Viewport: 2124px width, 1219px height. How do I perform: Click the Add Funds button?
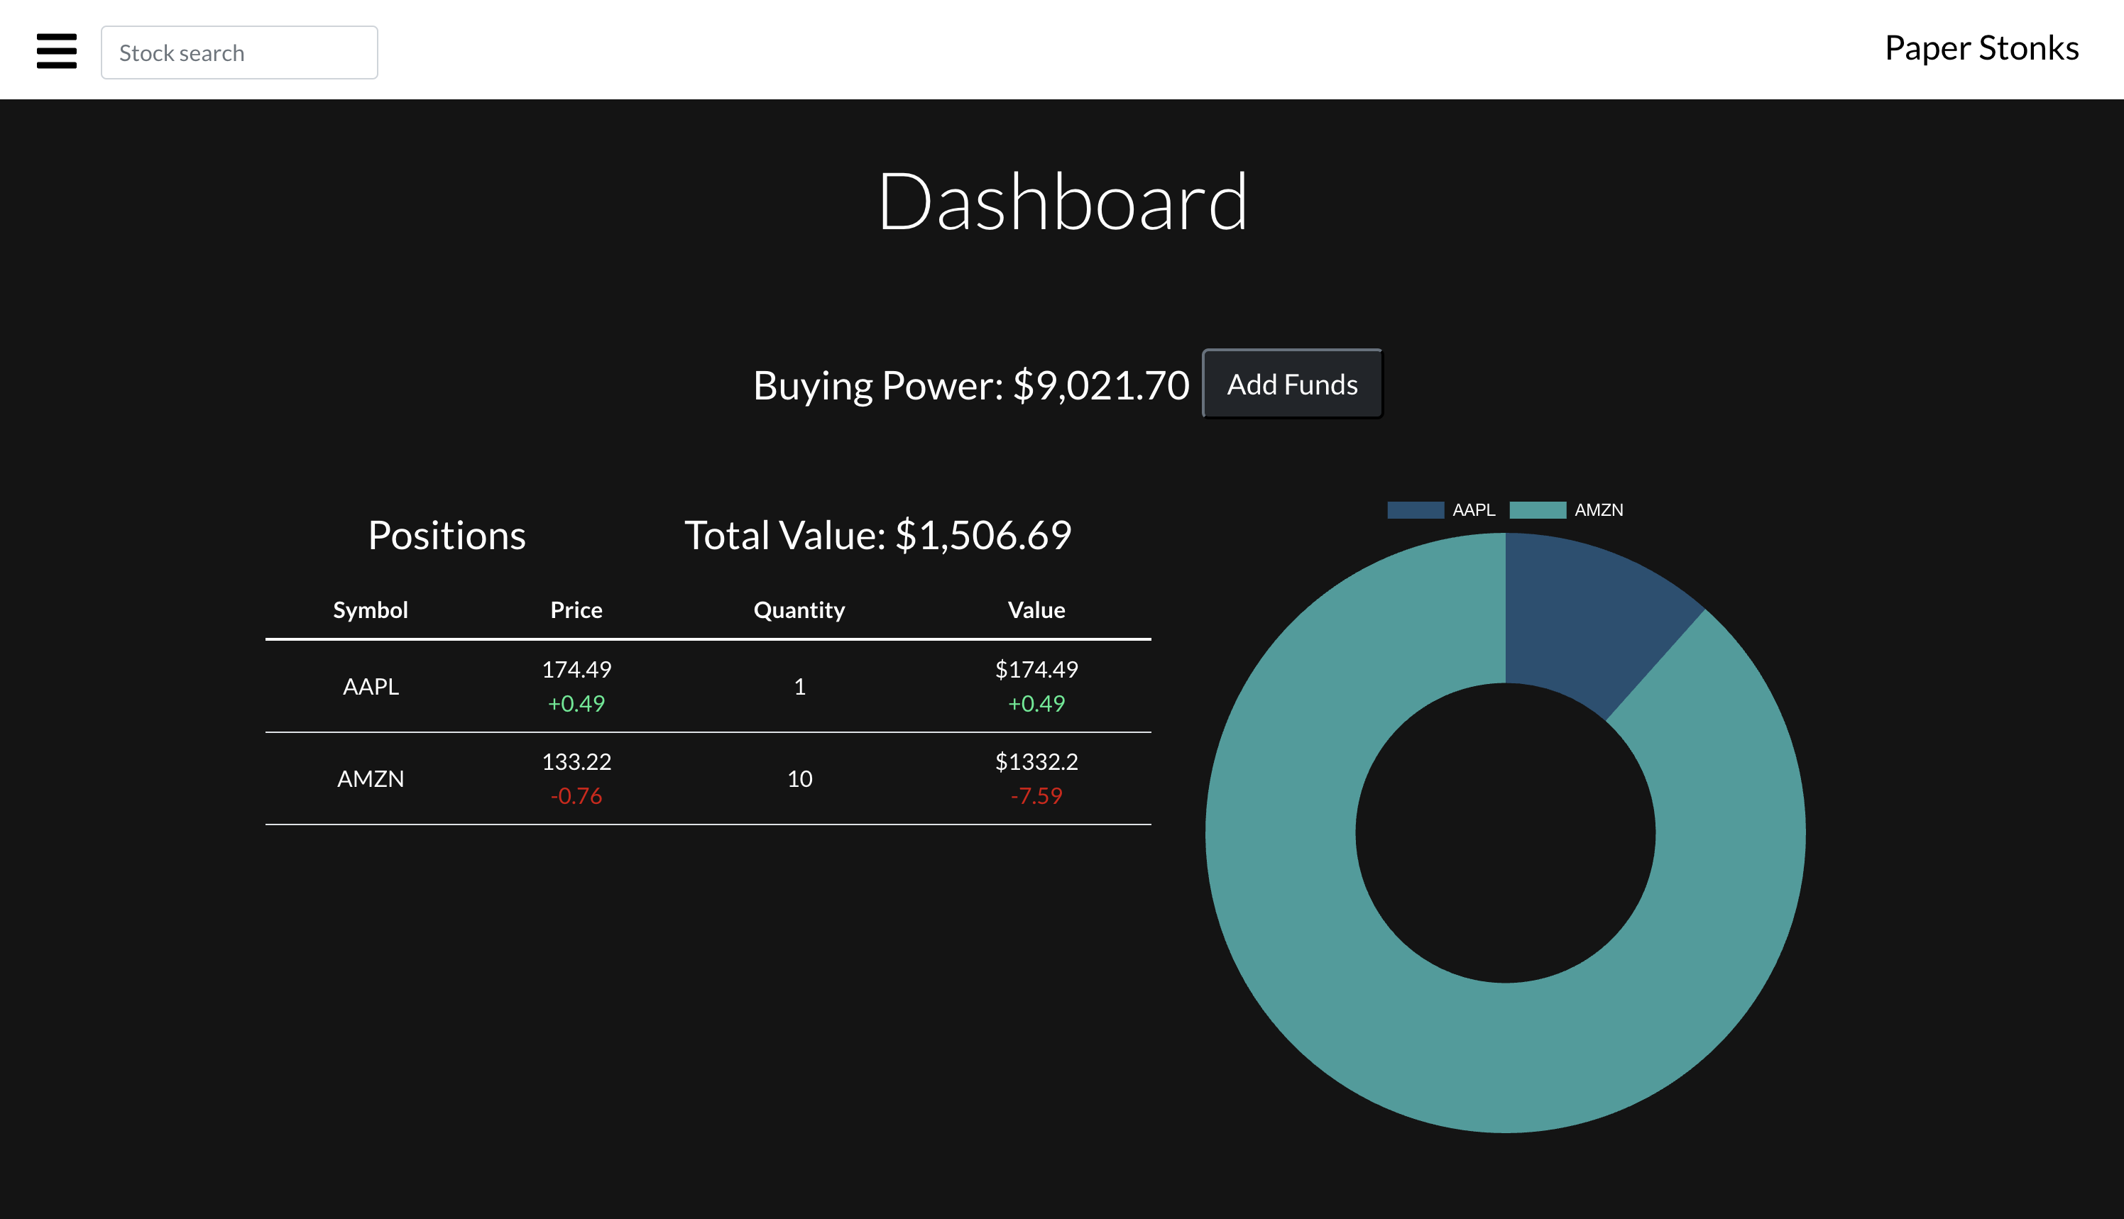[1292, 385]
